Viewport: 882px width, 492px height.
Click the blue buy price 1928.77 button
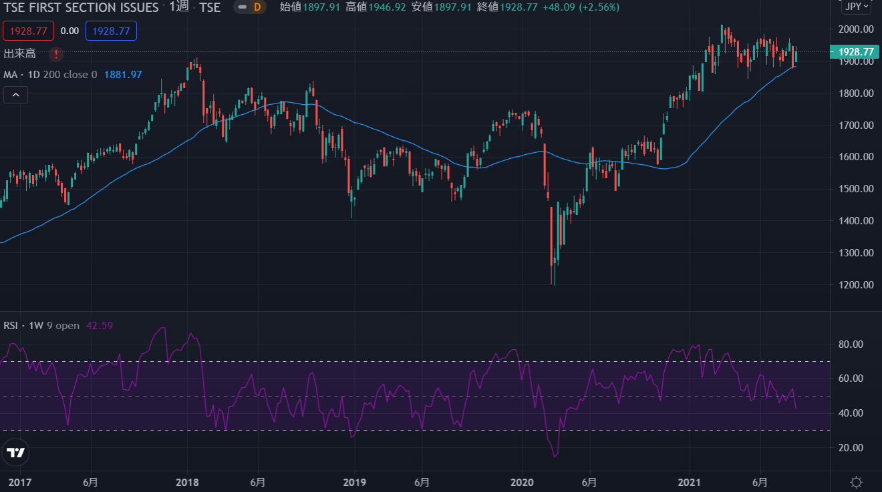(x=111, y=31)
